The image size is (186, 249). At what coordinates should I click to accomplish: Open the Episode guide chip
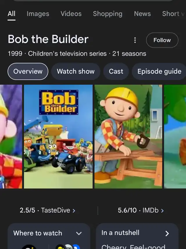(x=159, y=71)
